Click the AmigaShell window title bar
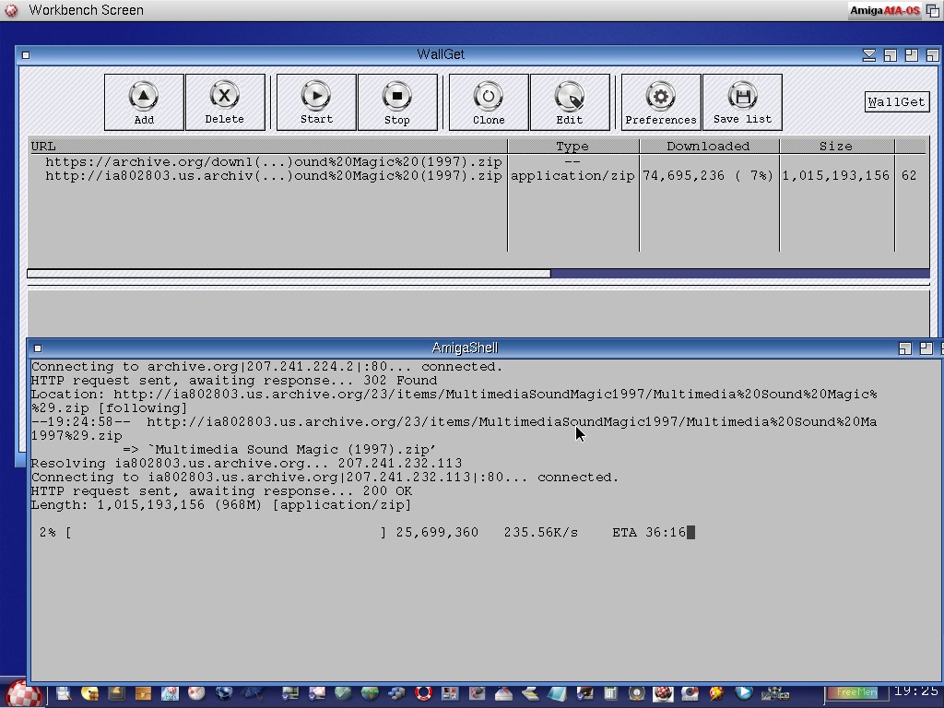The image size is (944, 708). [465, 348]
